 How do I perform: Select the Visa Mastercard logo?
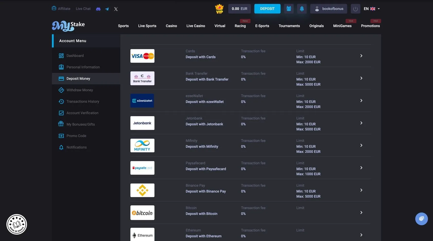[x=142, y=56]
